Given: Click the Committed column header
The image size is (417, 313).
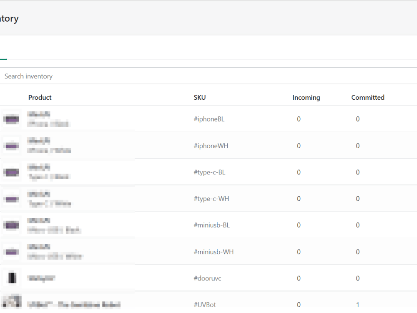Looking at the screenshot, I should click(x=368, y=97).
